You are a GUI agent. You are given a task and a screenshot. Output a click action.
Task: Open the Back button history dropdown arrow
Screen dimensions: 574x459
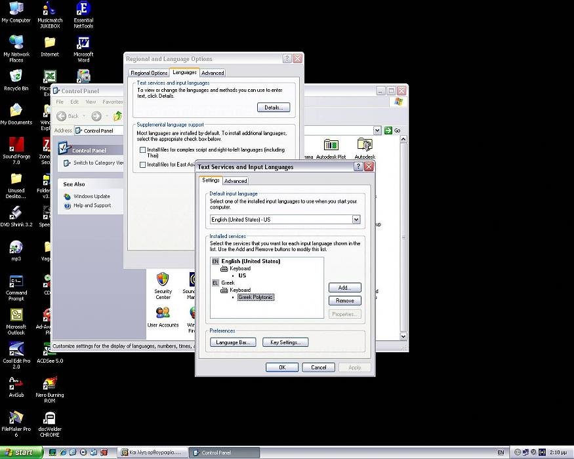tap(84, 116)
